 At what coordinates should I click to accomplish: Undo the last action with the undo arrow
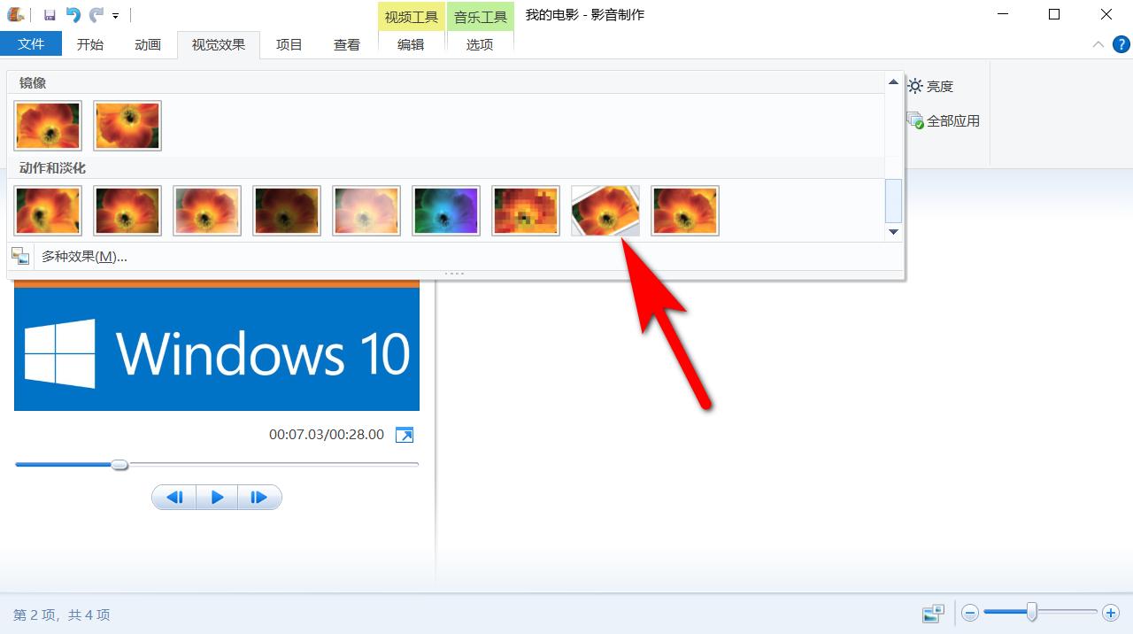point(73,14)
